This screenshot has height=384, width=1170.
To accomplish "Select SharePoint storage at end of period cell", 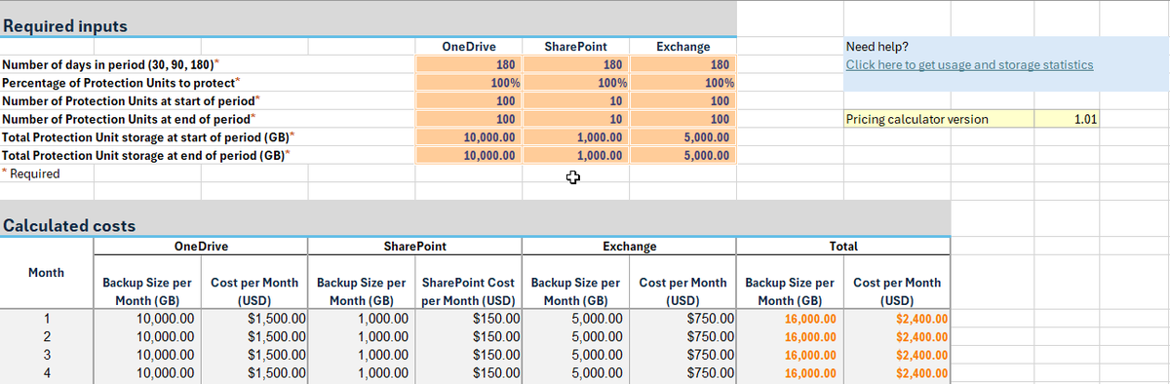I will tap(575, 156).
